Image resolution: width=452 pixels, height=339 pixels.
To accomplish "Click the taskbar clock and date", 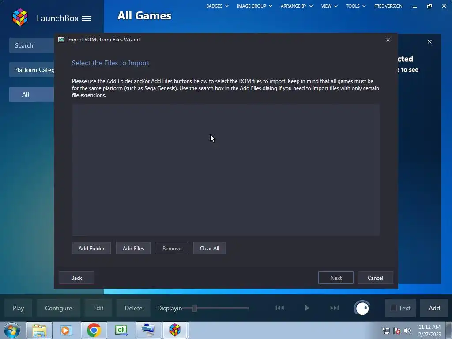I will (429, 331).
